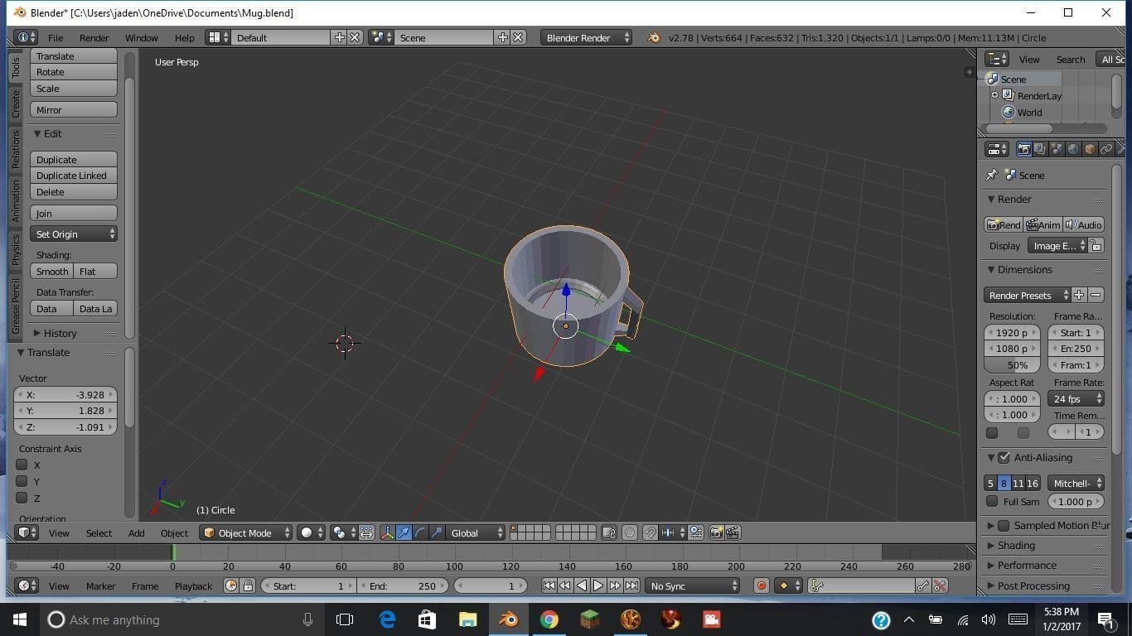Screen dimensions: 1132x636
Task: Open the No Sync dropdown
Action: point(693,585)
